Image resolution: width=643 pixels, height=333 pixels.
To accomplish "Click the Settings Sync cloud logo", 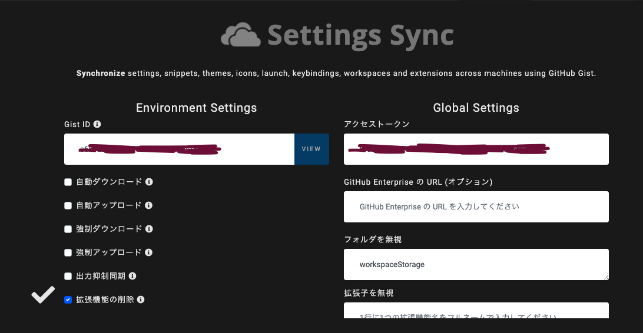I will 241,35.
